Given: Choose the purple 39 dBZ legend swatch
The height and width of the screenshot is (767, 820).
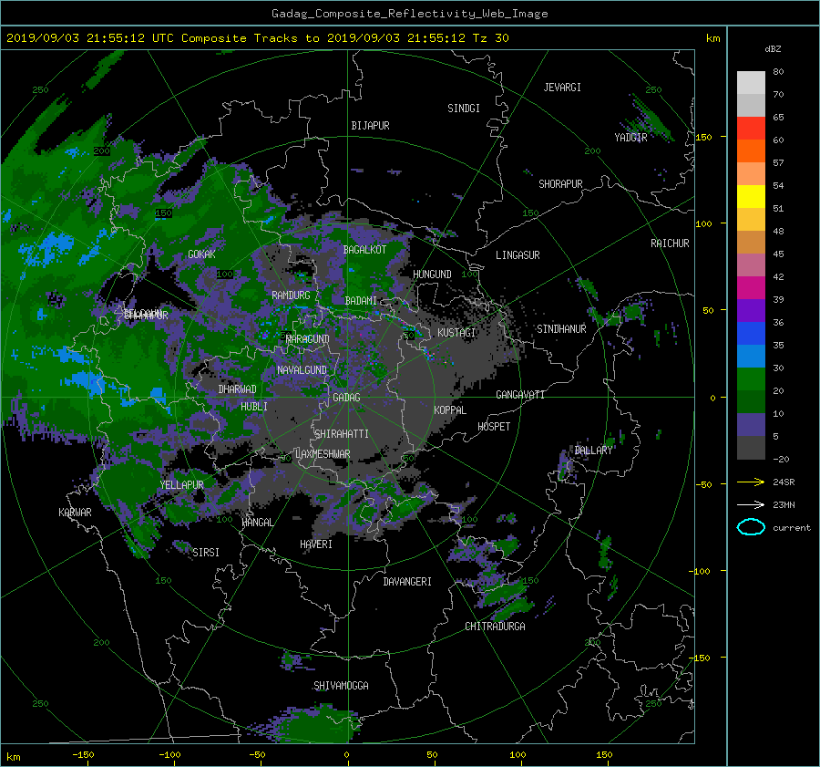Looking at the screenshot, I should (x=751, y=310).
